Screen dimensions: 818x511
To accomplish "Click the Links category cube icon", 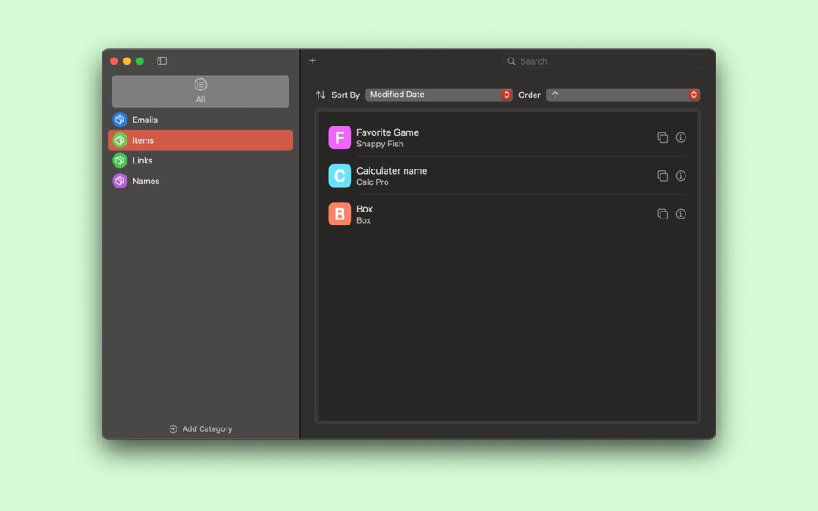I will coord(120,161).
